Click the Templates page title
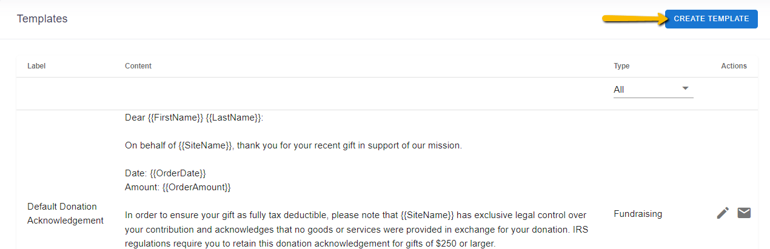Screen dimensions: 770x249 coord(42,19)
